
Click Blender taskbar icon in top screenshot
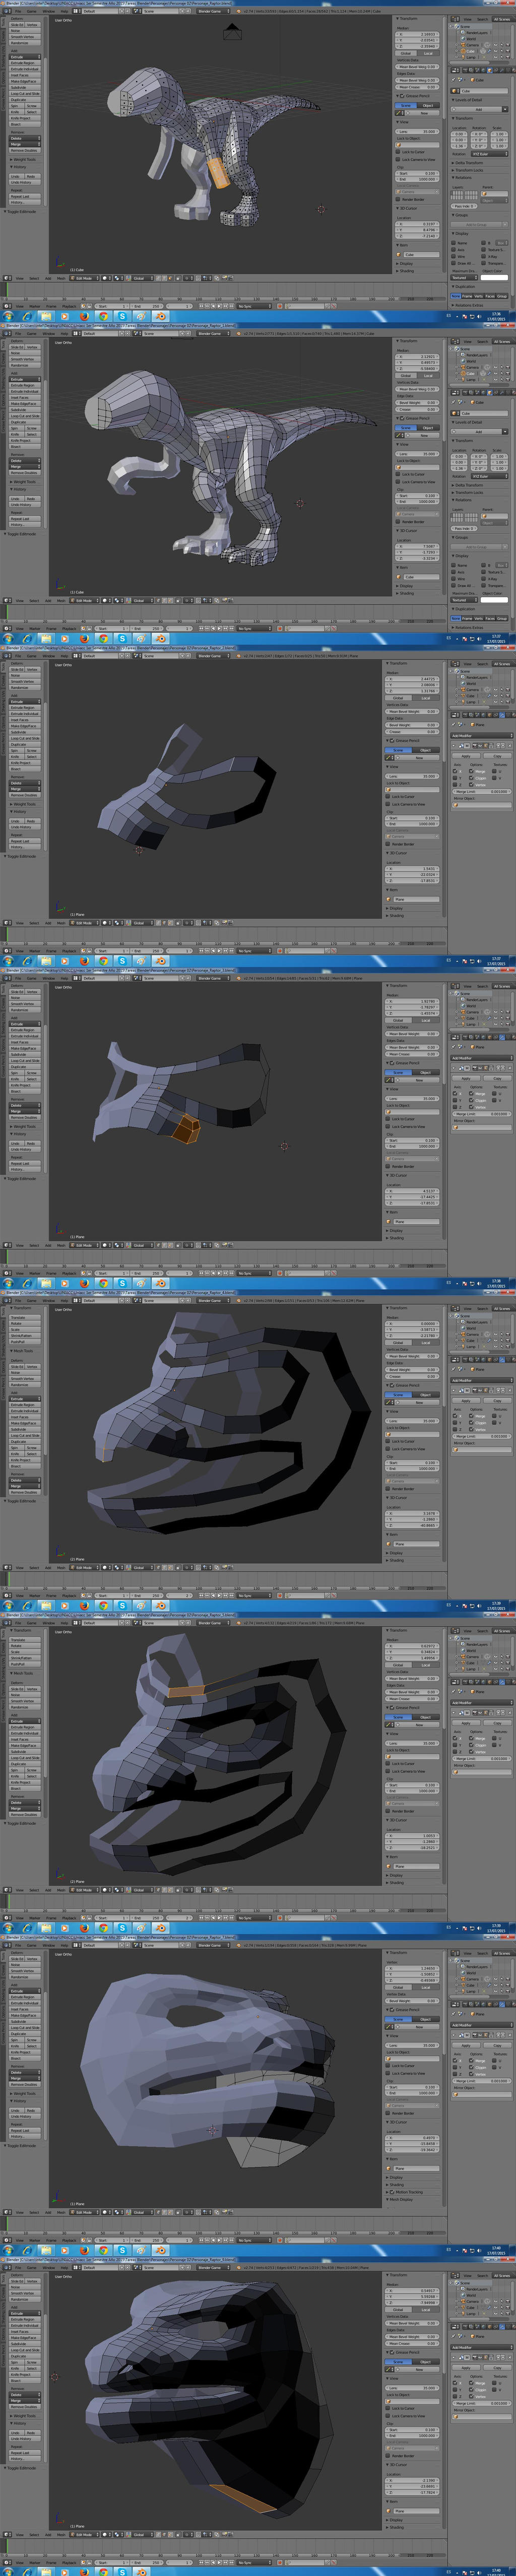pos(160,316)
